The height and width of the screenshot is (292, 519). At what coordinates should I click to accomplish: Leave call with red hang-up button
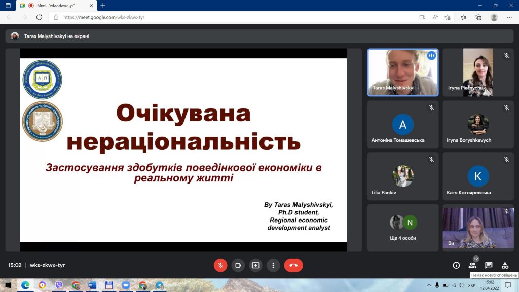coord(293,265)
